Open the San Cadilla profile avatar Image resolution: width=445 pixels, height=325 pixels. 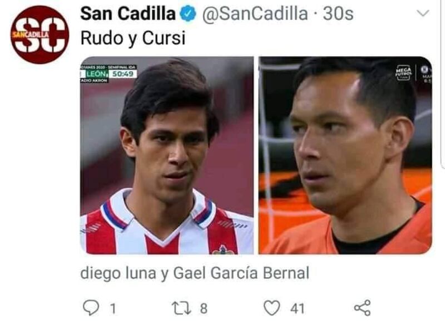coord(39,35)
